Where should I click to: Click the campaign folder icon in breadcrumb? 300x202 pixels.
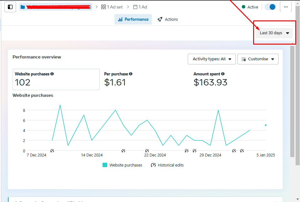coord(23,7)
